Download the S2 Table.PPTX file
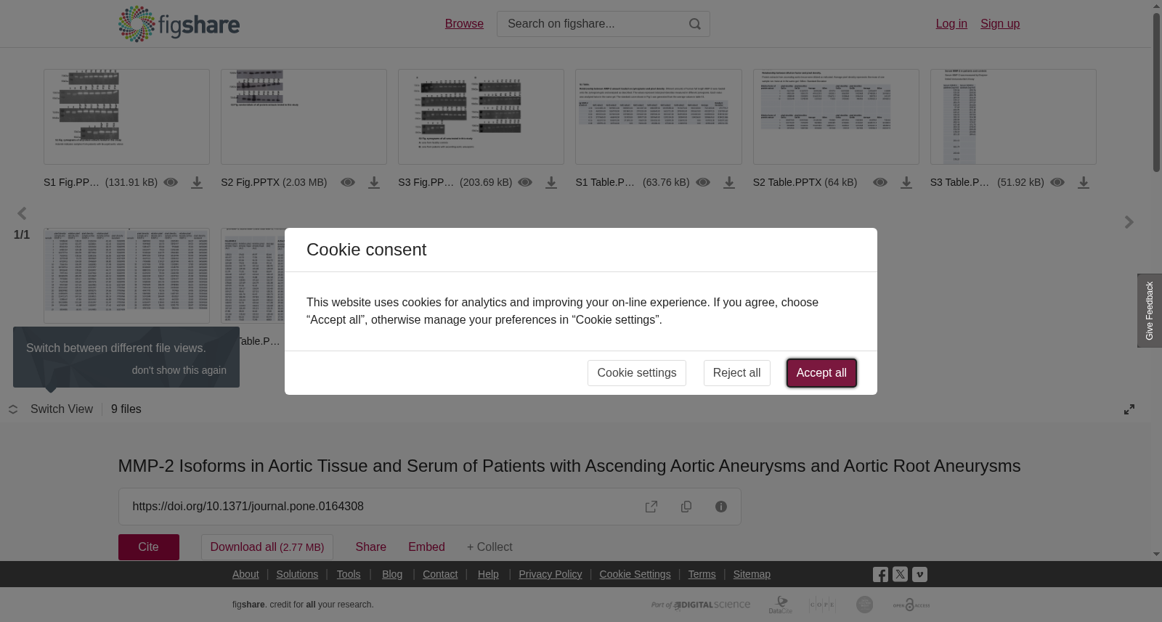This screenshot has height=622, width=1162. click(x=906, y=183)
